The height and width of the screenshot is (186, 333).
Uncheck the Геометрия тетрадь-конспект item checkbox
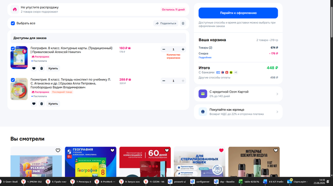pos(13,80)
